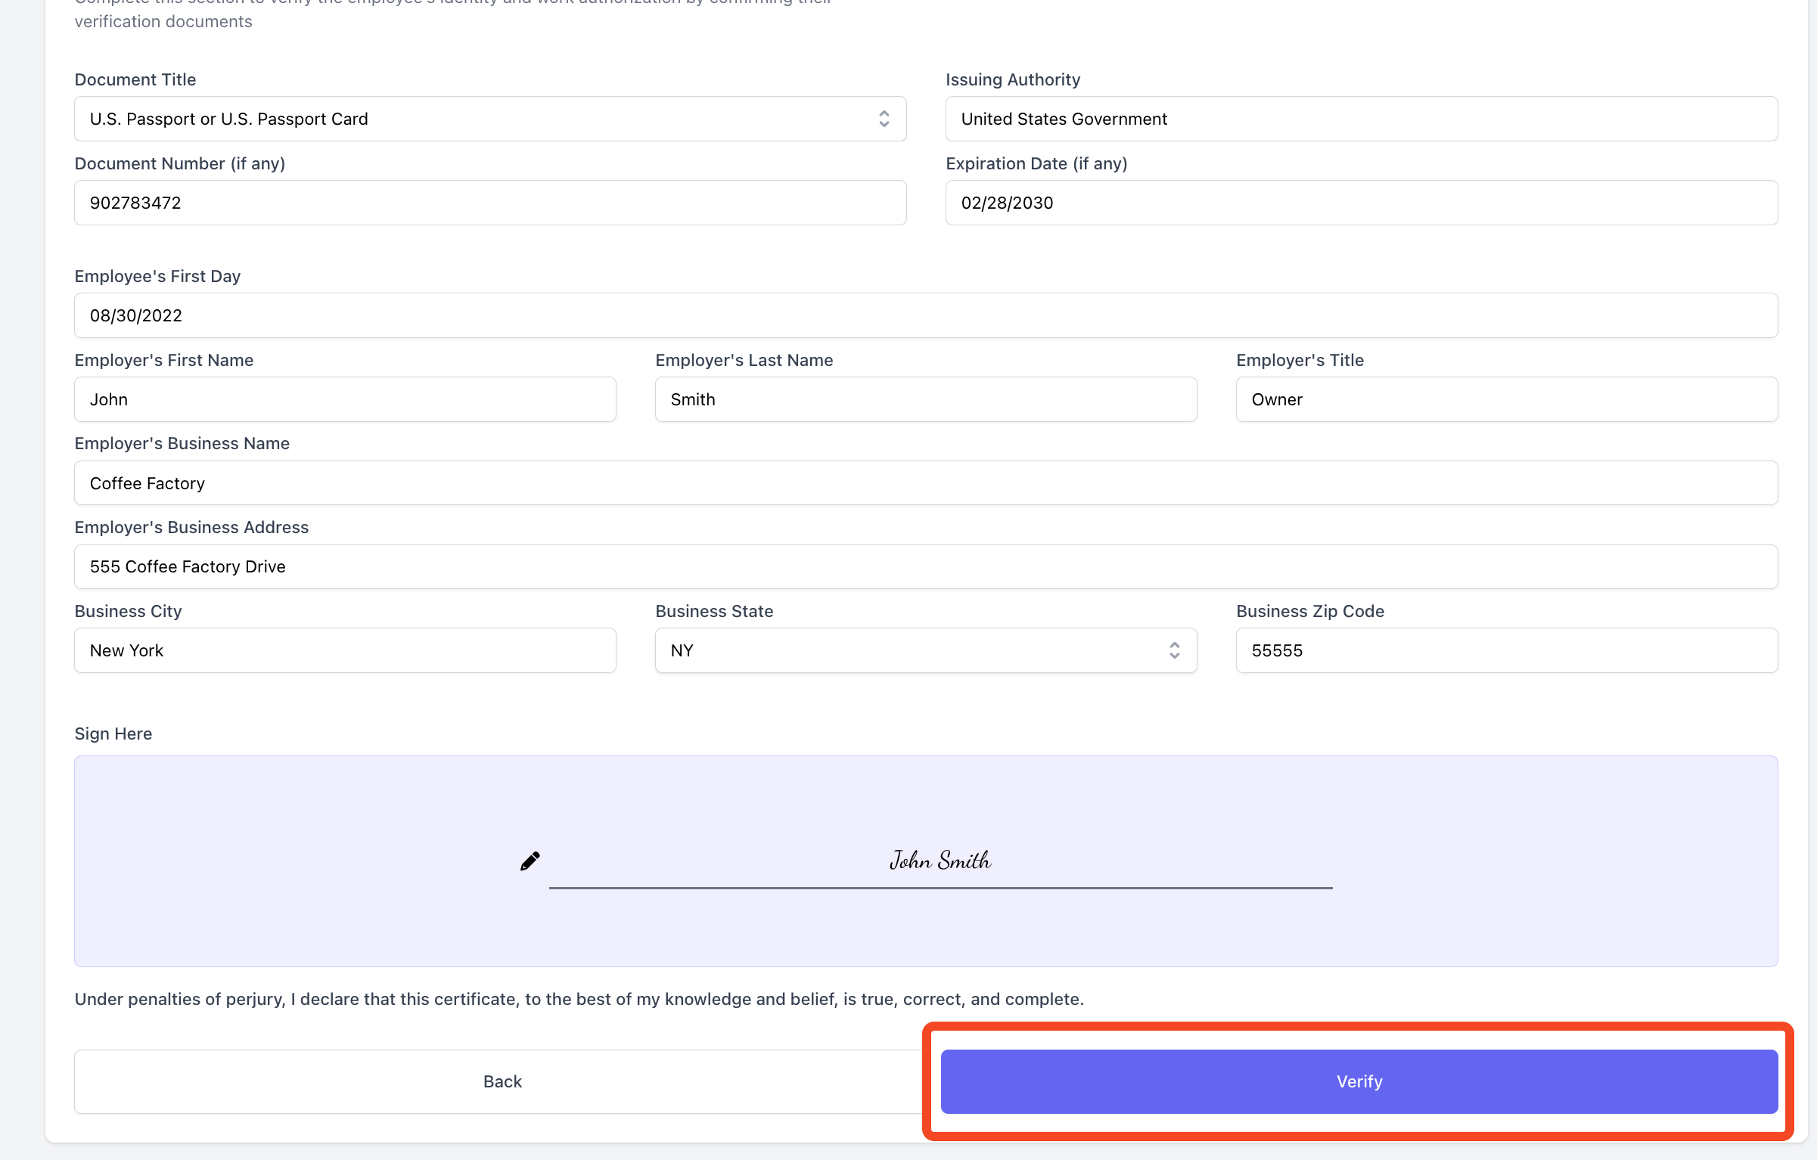Click the Issuing Authority field
The image size is (1817, 1160).
pyautogui.click(x=1361, y=119)
